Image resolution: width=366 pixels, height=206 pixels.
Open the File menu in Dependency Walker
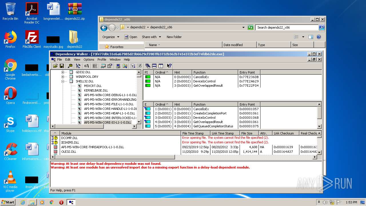point(59,60)
